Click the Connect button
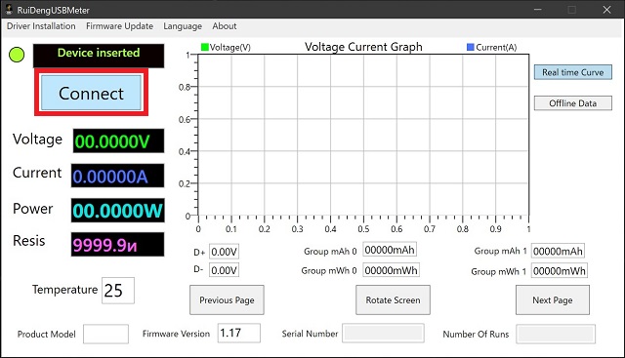 pos(91,93)
